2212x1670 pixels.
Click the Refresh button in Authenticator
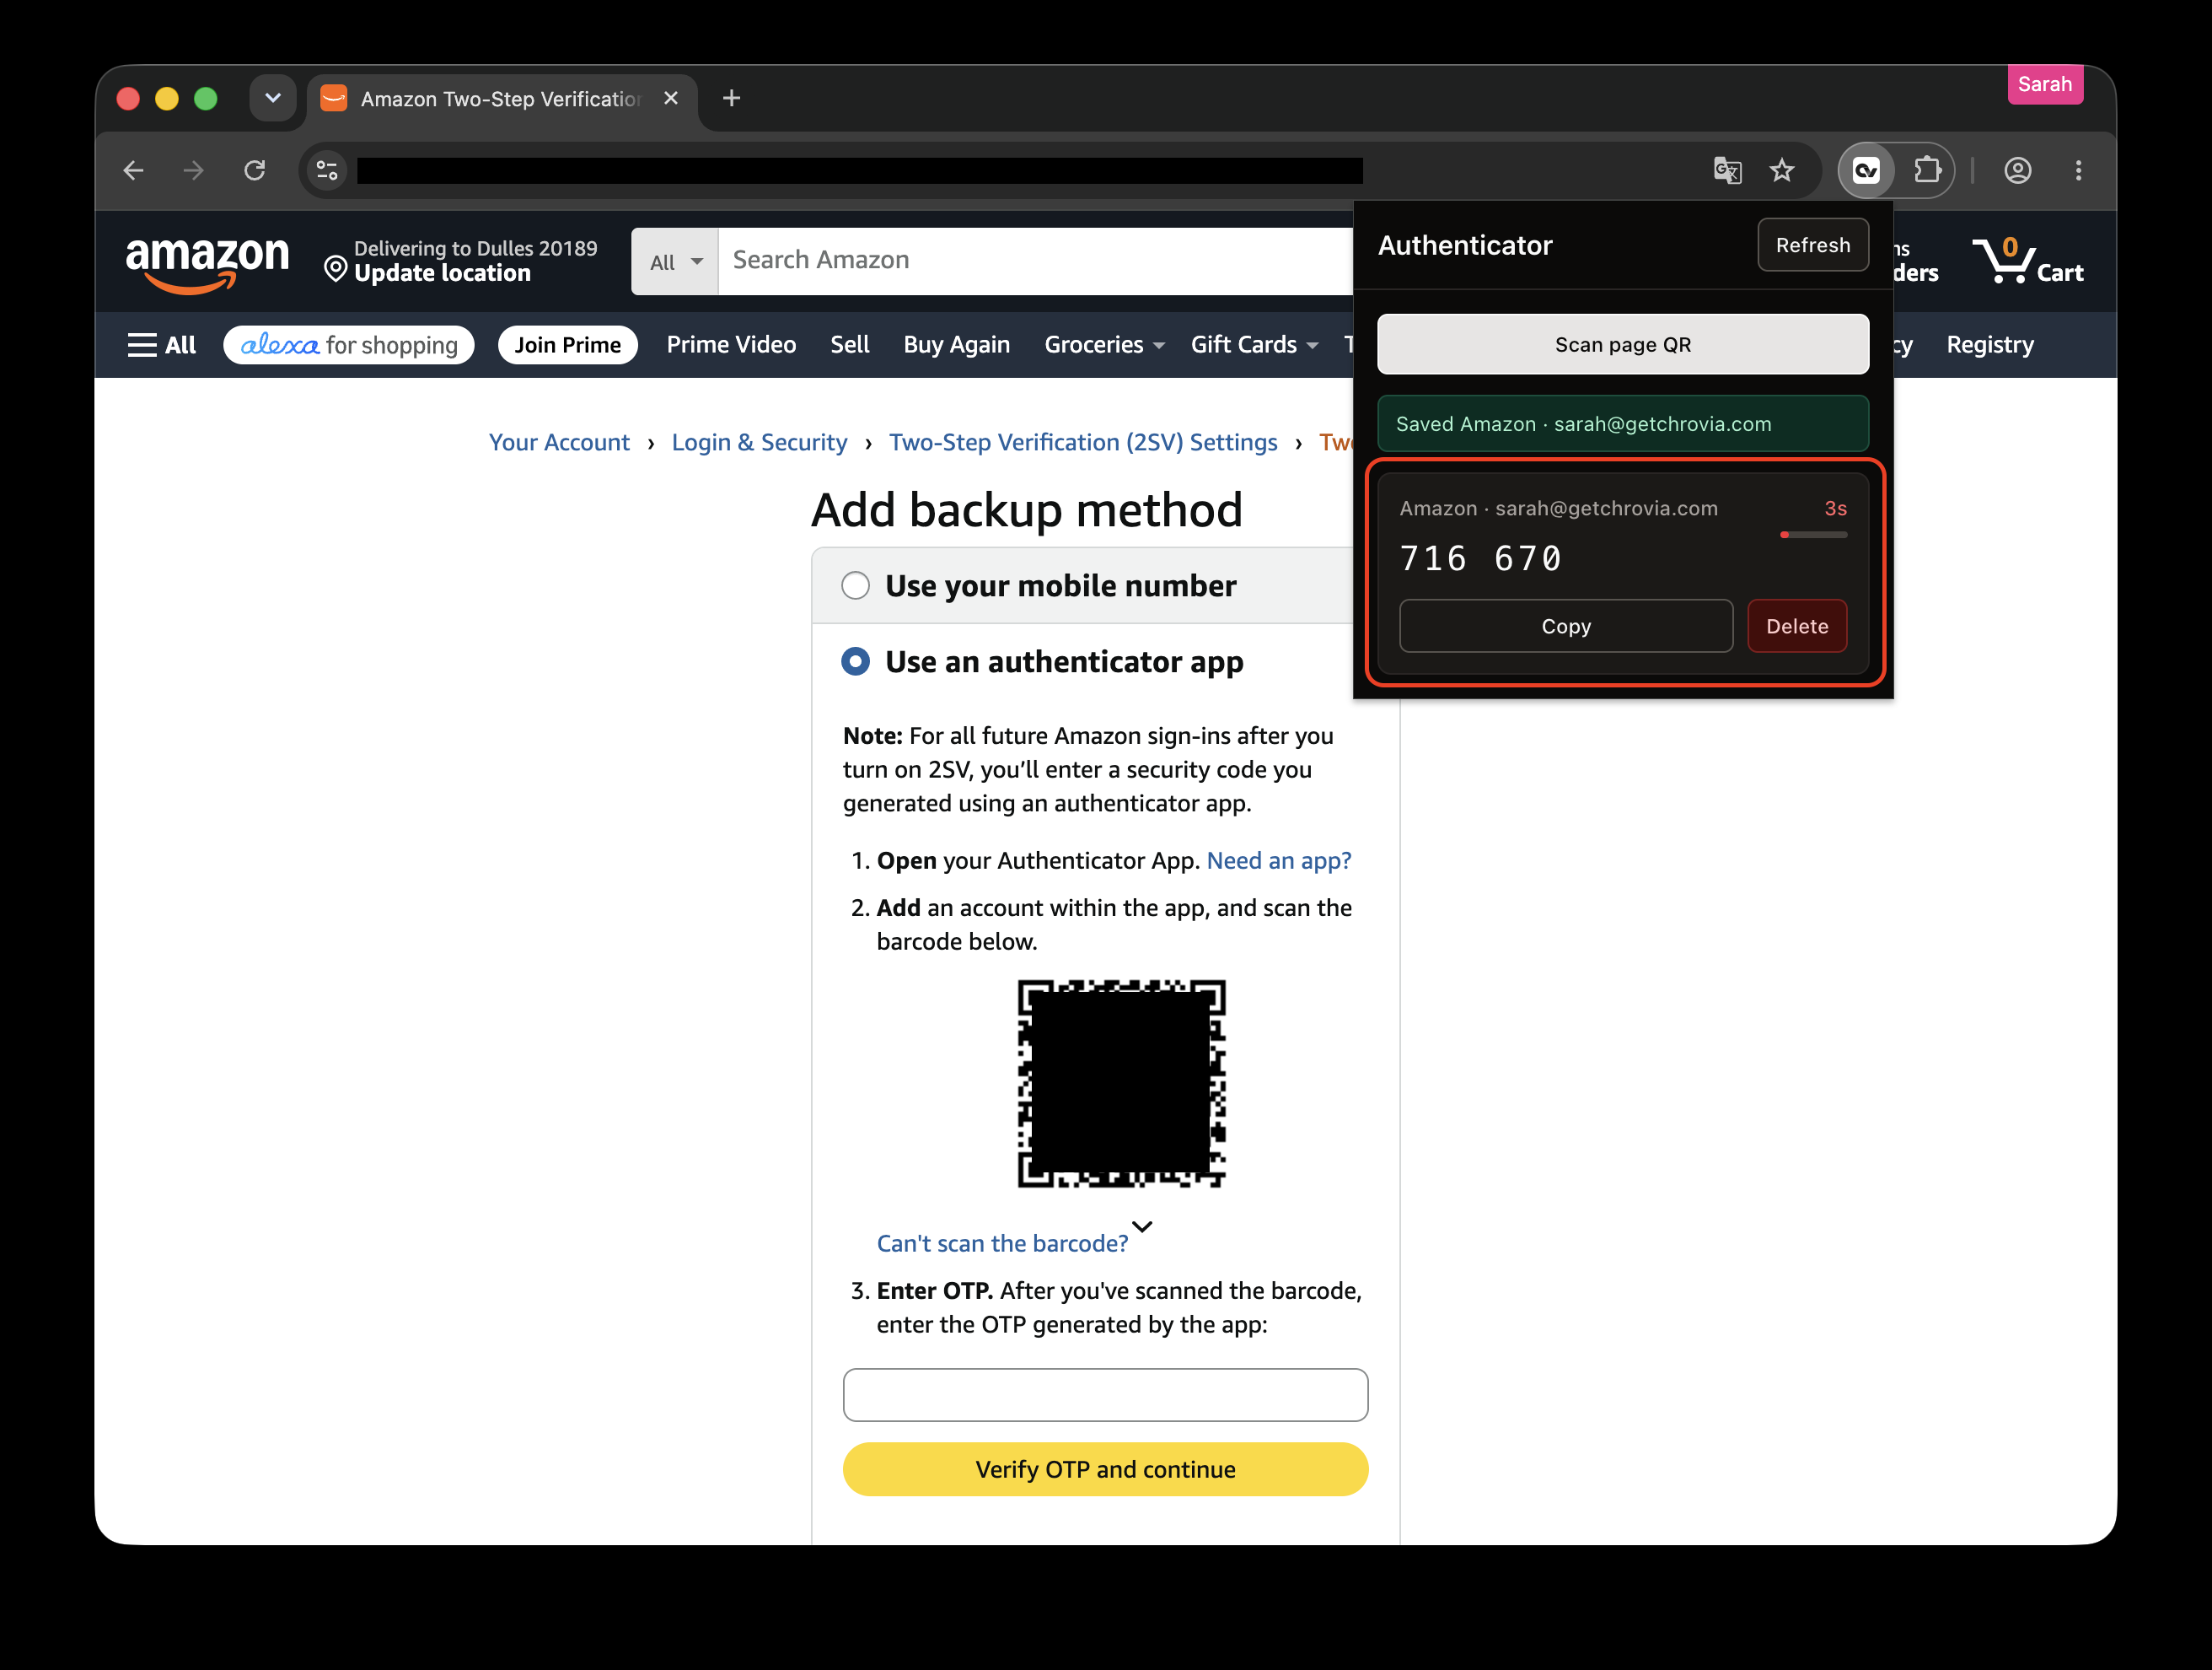coord(1813,245)
